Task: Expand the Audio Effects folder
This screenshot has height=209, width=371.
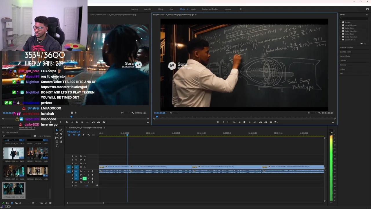Action: (x=340, y=28)
